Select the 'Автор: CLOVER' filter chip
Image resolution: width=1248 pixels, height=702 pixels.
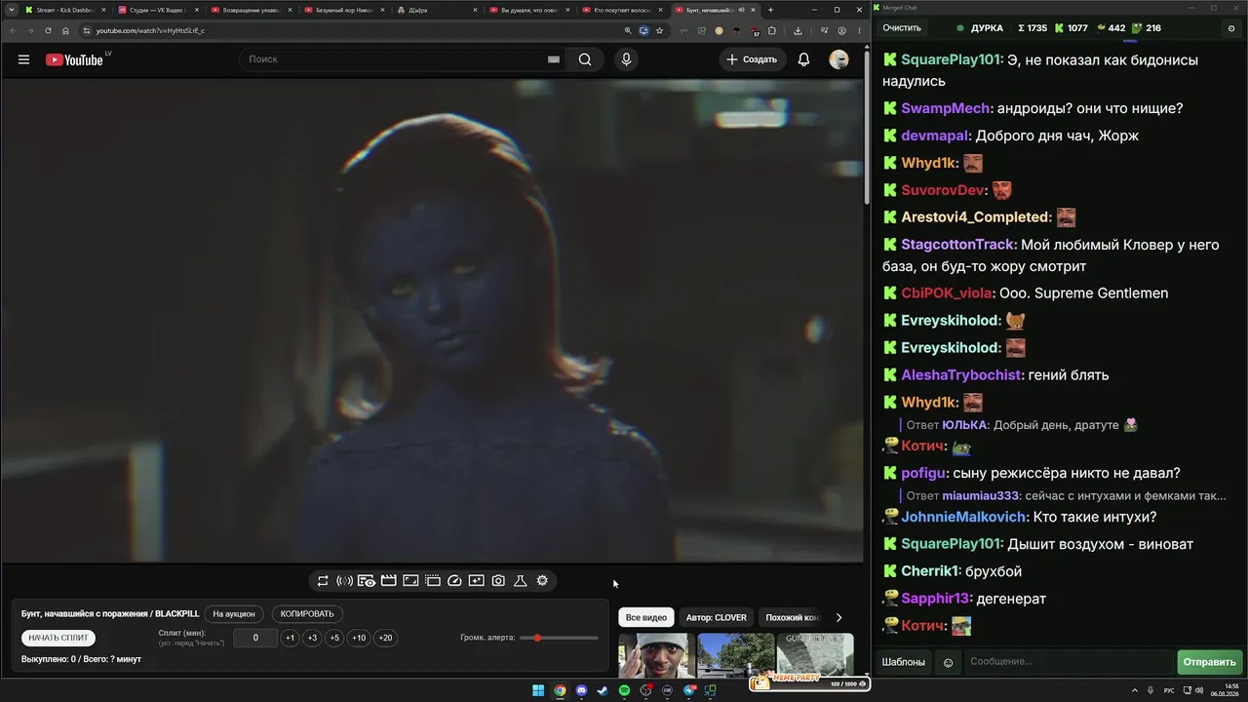[x=717, y=618]
